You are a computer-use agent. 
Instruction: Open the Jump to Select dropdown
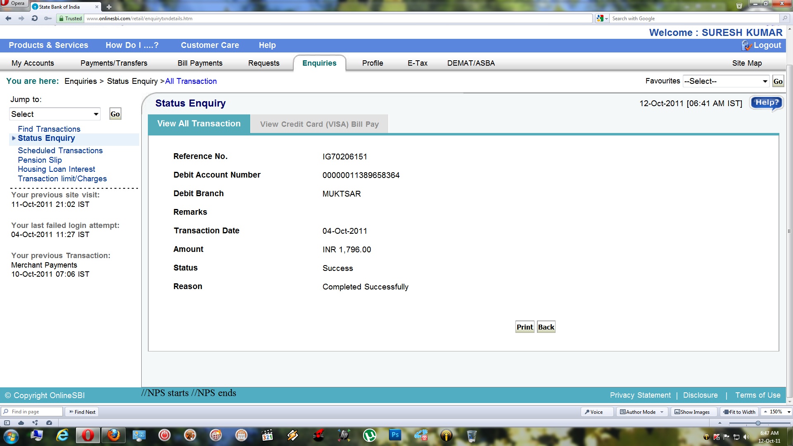pyautogui.click(x=55, y=114)
